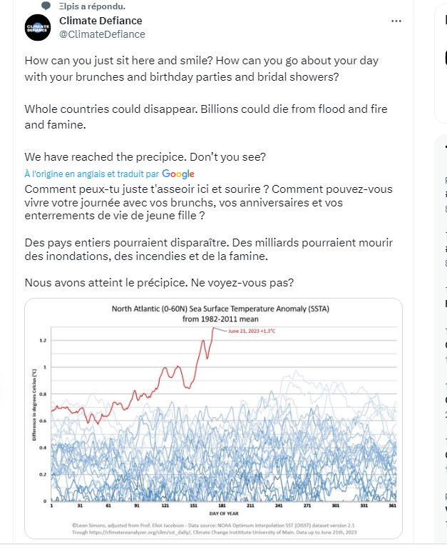Open the tweet's three-dot more options menu
This screenshot has width=447, height=550.
396,21
